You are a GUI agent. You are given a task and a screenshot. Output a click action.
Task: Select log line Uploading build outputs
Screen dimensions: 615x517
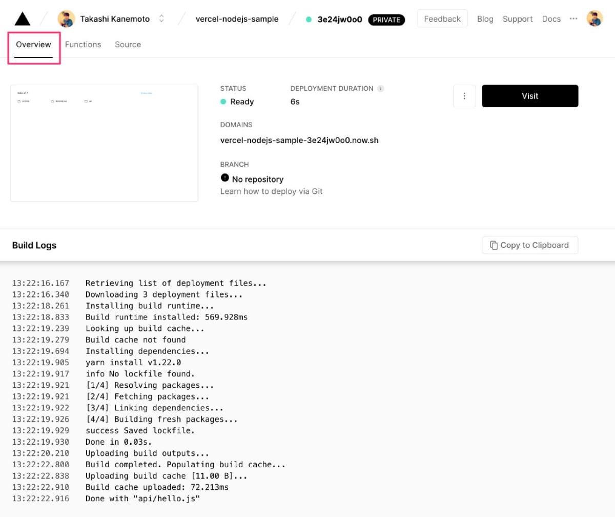coord(147,453)
